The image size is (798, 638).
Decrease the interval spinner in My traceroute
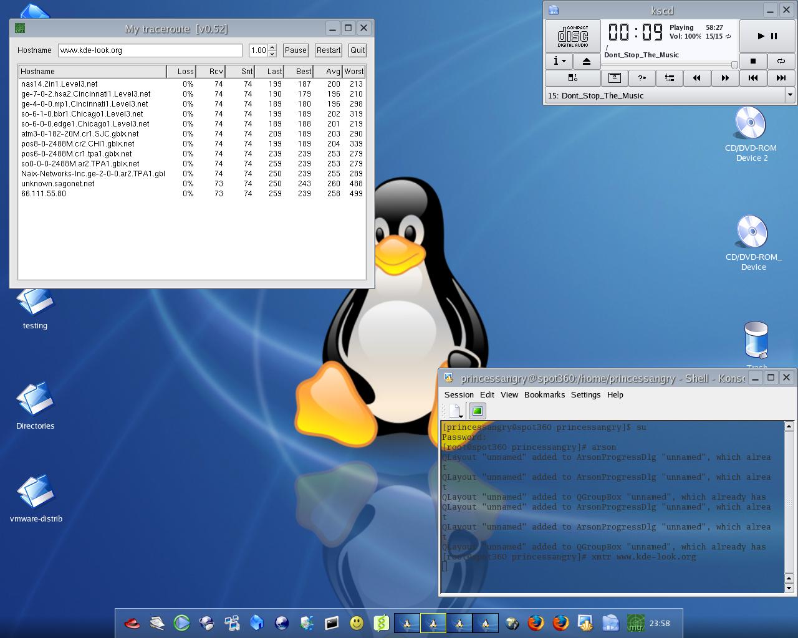pos(272,54)
